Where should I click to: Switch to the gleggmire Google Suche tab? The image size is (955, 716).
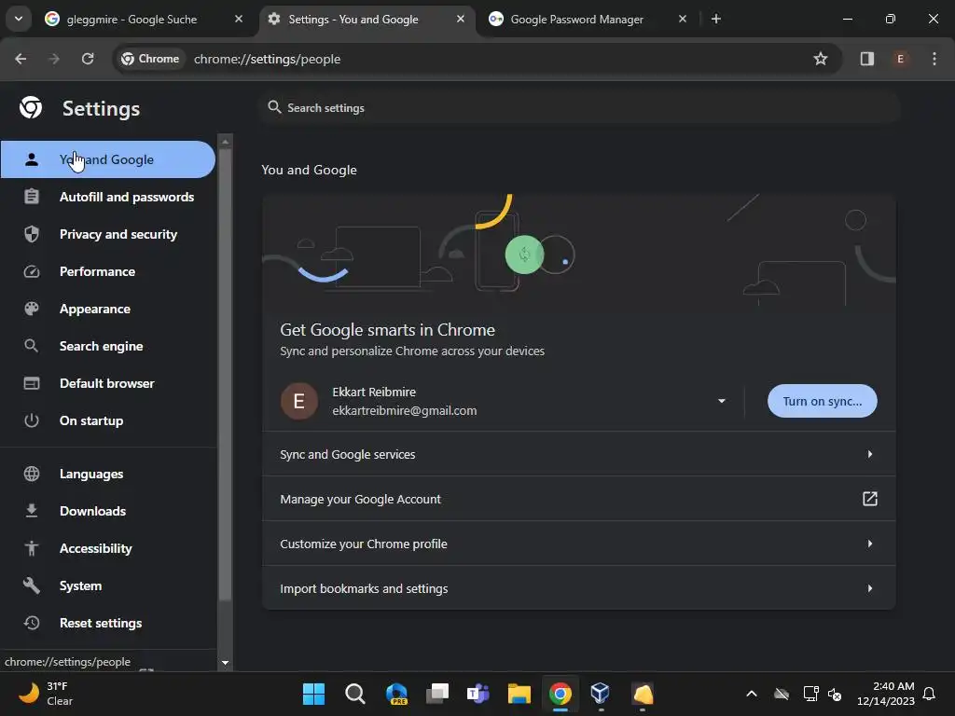pyautogui.click(x=145, y=19)
